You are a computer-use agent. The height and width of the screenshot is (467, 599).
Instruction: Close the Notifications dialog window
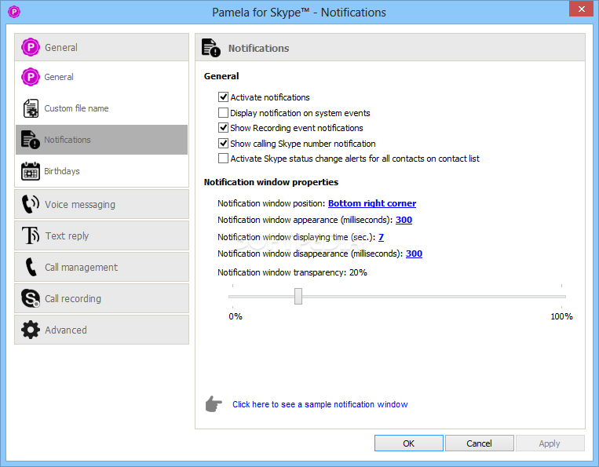[581, 9]
